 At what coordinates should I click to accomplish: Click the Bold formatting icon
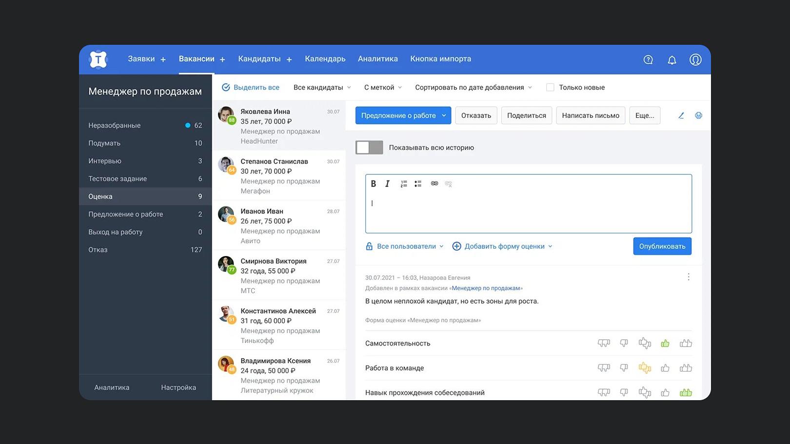(374, 184)
